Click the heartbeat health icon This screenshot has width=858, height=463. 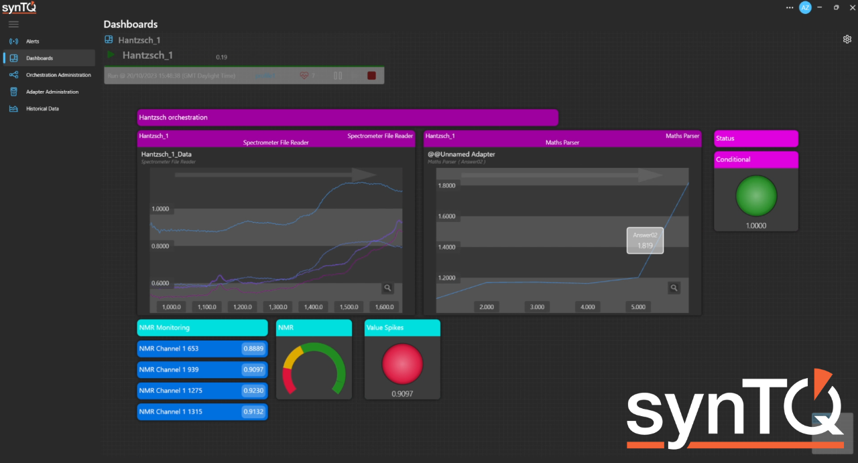point(304,76)
